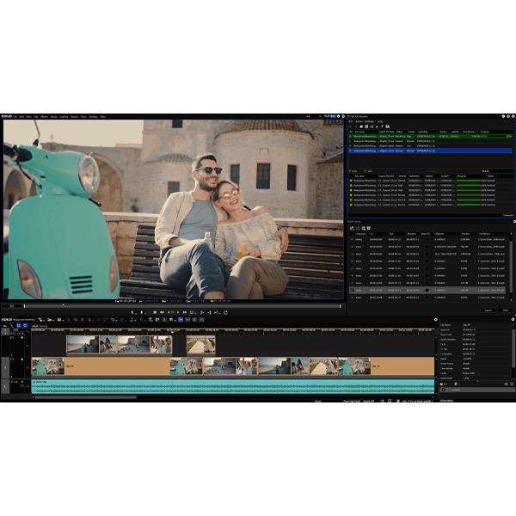Click the last Batch Export toolbar icon

(369, 228)
